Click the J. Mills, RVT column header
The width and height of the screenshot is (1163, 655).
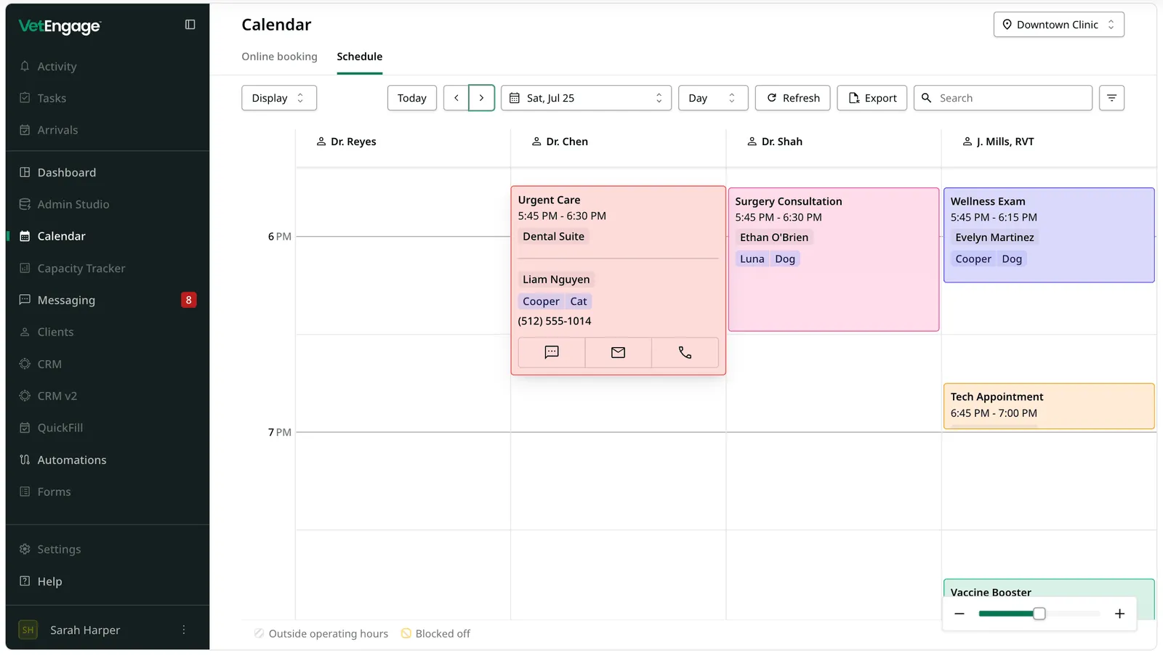998,142
